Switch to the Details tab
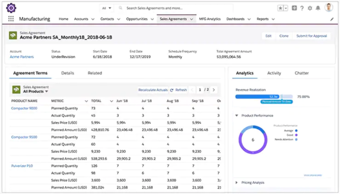 [67, 73]
